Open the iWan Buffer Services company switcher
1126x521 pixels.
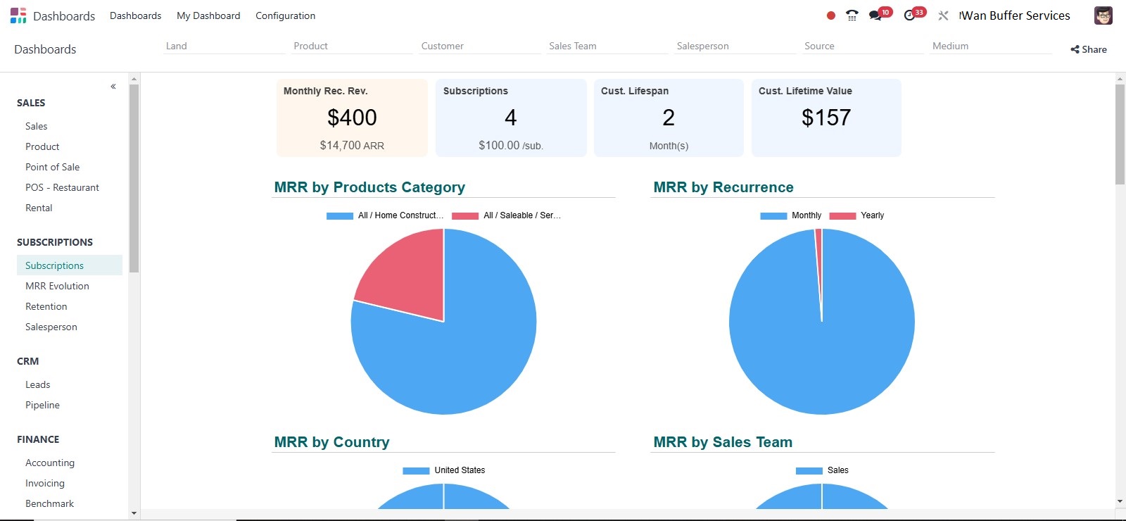point(1014,15)
